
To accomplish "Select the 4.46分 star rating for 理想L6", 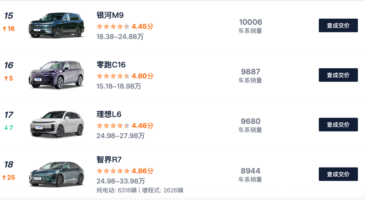I will (x=125, y=126).
